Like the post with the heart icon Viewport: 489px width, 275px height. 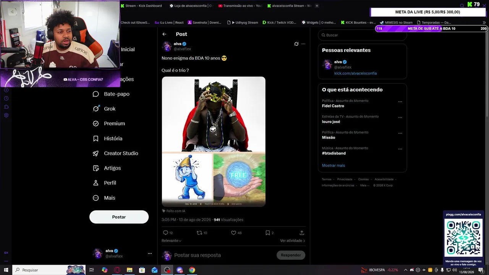pos(233,233)
